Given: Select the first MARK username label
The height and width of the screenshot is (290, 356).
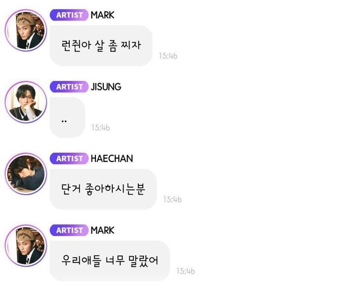Looking at the screenshot, I should point(102,15).
